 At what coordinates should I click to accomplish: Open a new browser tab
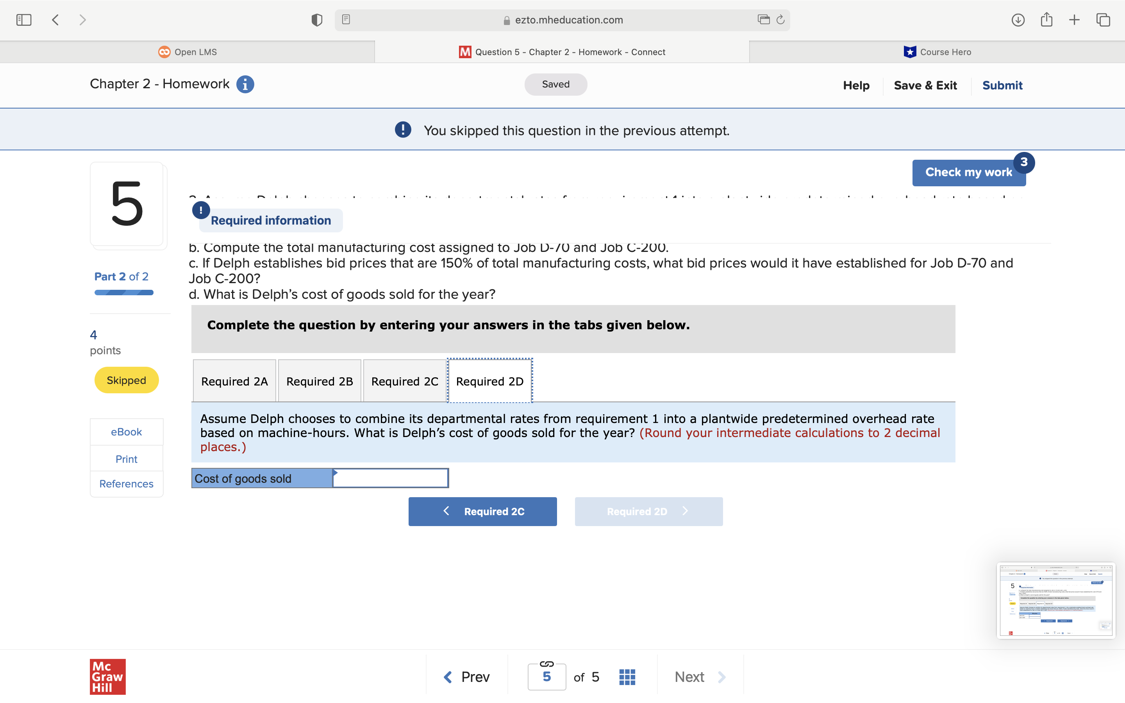click(x=1074, y=20)
